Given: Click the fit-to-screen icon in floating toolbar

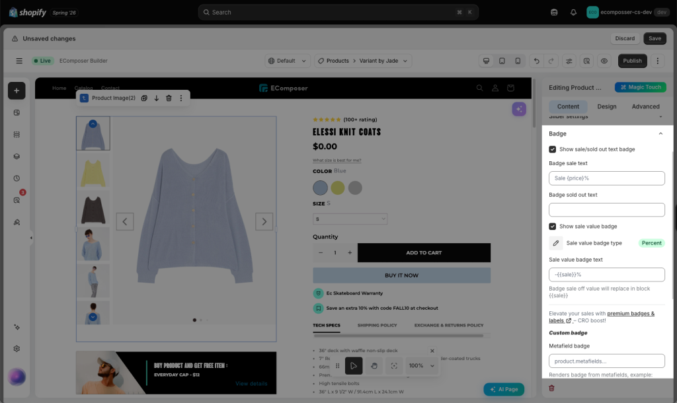Looking at the screenshot, I should [394, 366].
